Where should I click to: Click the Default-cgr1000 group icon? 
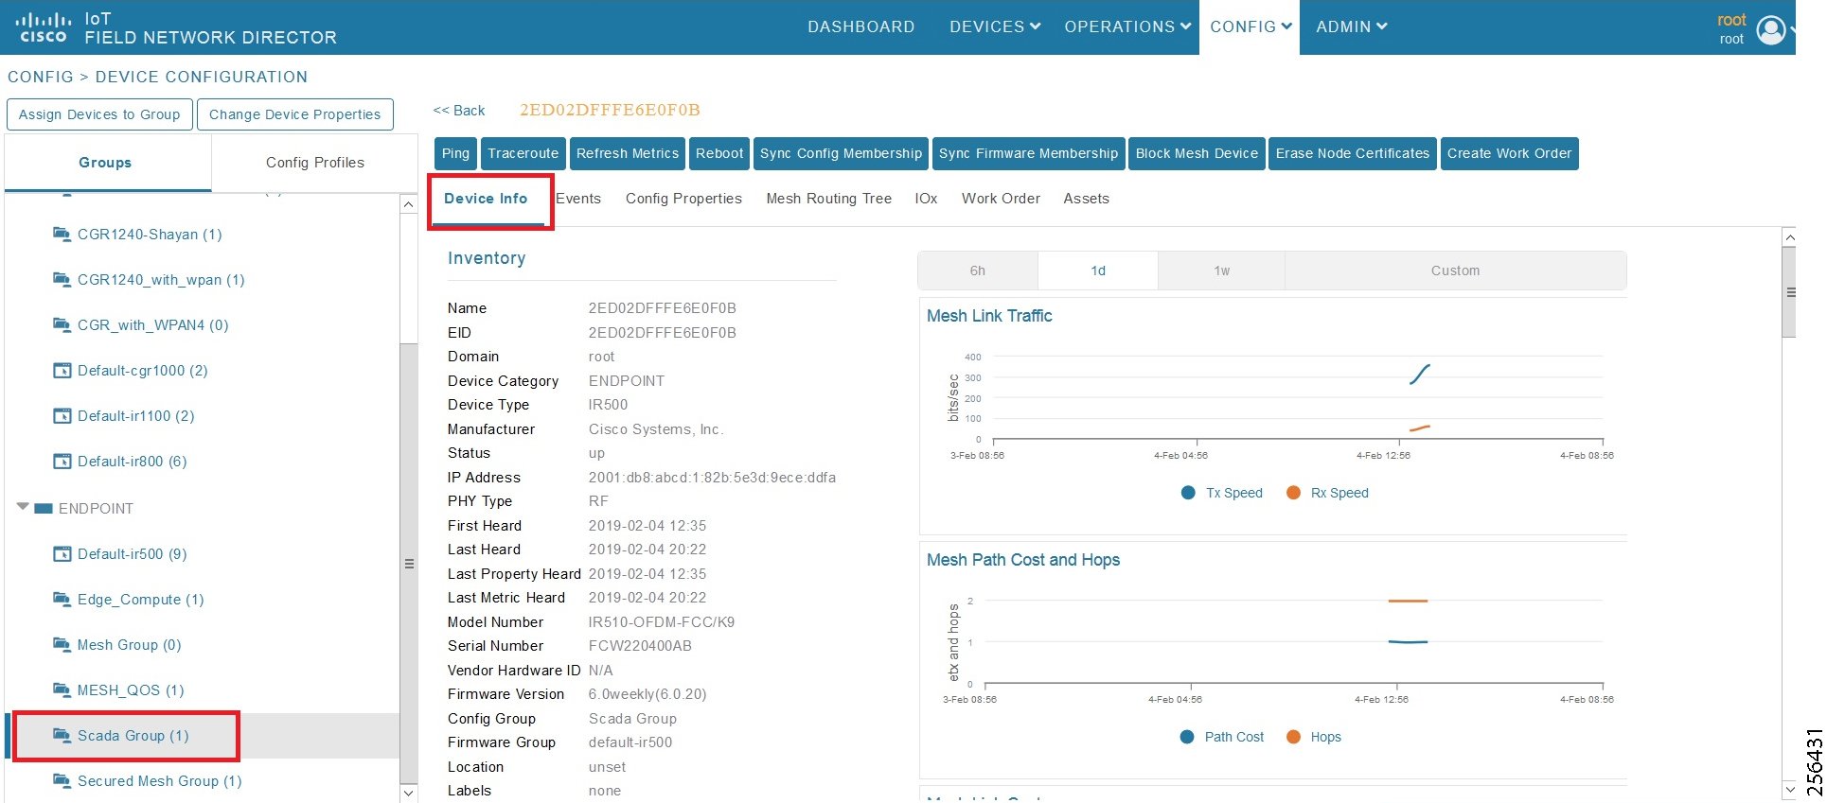[62, 370]
